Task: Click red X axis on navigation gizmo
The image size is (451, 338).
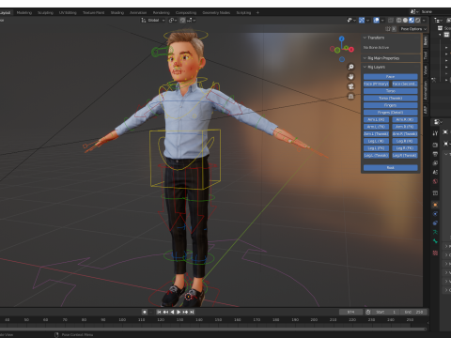Action: click(351, 50)
